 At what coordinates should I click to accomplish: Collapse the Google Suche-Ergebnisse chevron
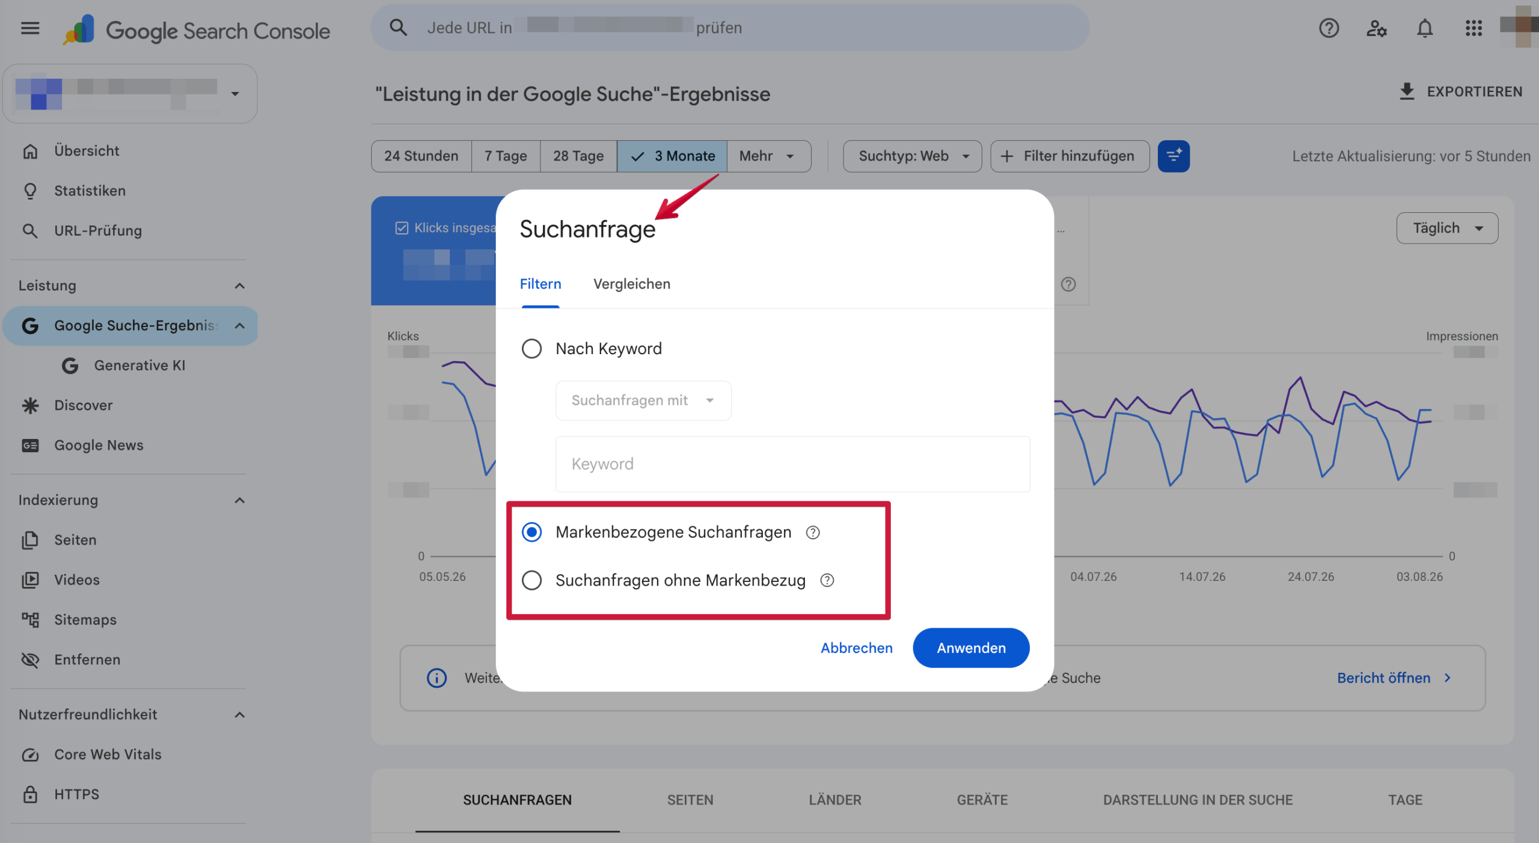point(239,326)
